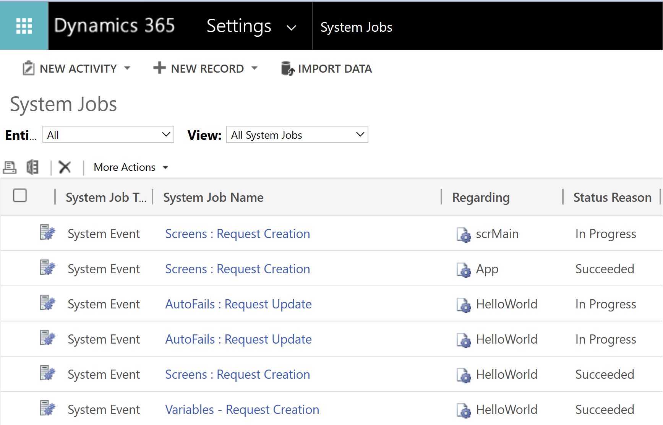Expand the New Record dropdown arrow
Screen dimensions: 663x425
click(255, 68)
